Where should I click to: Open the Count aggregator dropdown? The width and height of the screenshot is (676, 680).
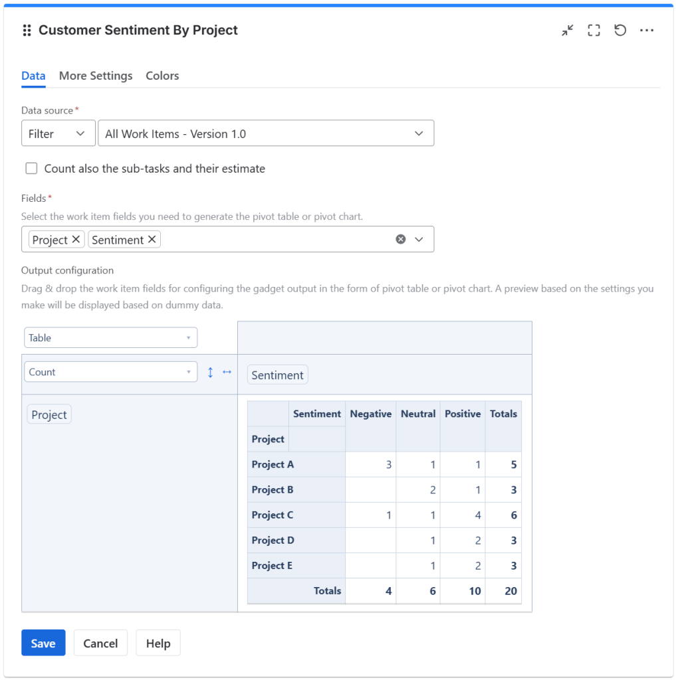click(110, 373)
